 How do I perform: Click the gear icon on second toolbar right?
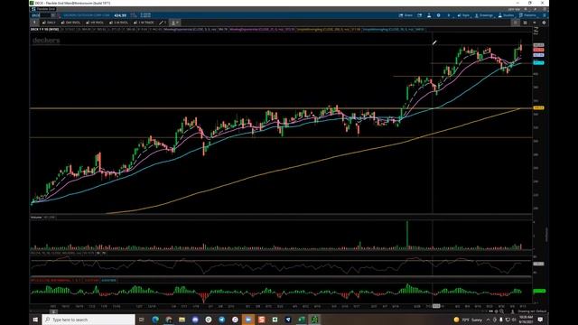pyautogui.click(x=544, y=23)
